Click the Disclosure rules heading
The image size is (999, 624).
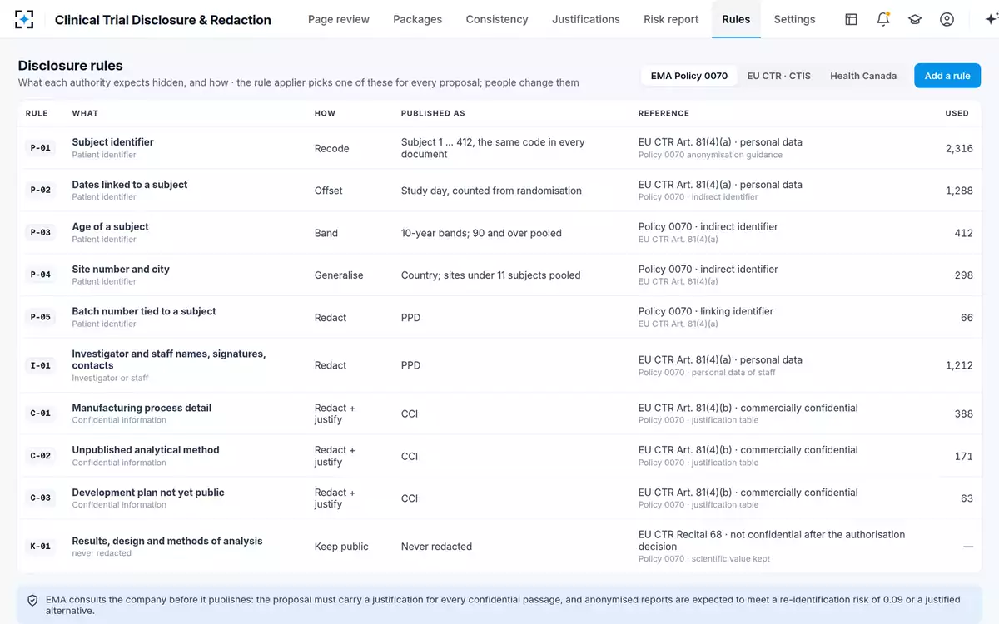70,66
